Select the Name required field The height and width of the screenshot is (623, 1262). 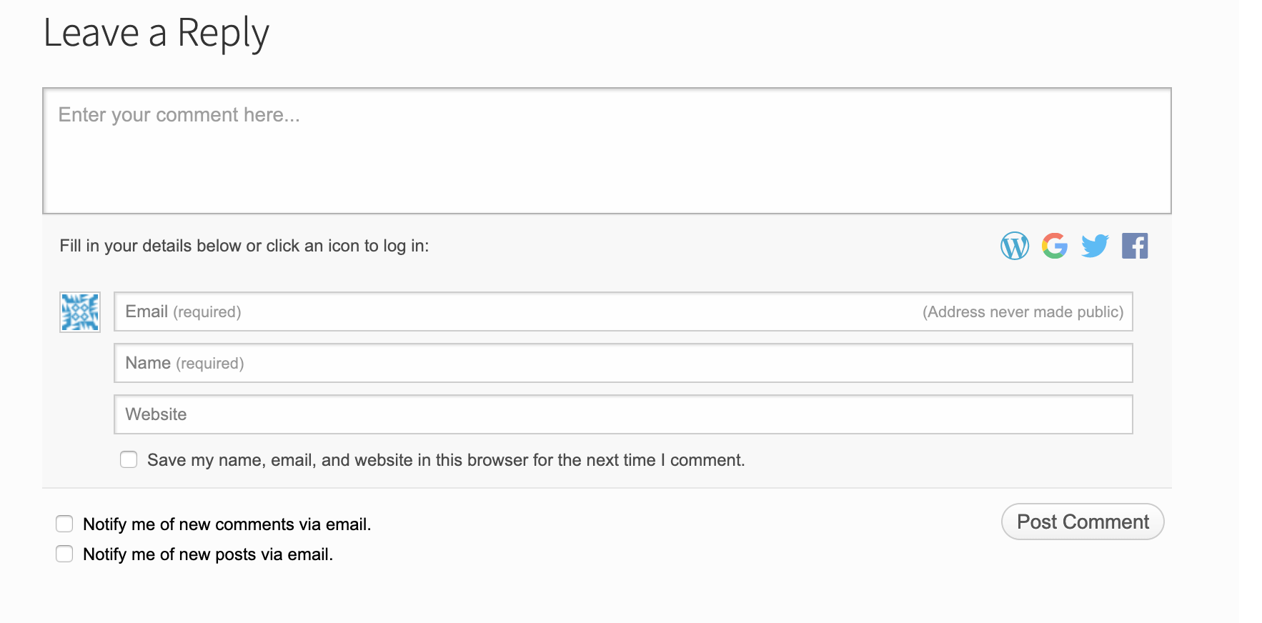[622, 362]
